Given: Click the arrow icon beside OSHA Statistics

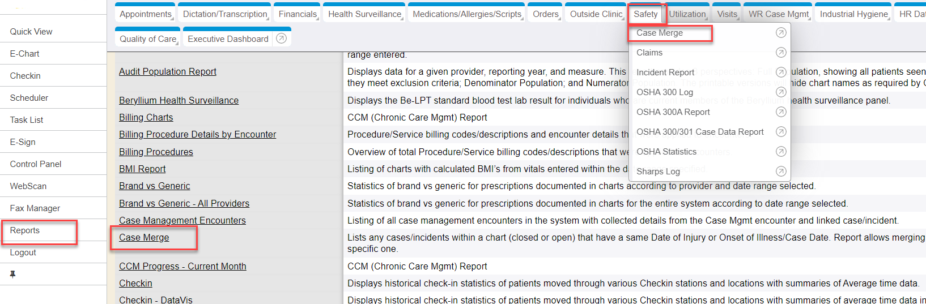Looking at the screenshot, I should 781,152.
